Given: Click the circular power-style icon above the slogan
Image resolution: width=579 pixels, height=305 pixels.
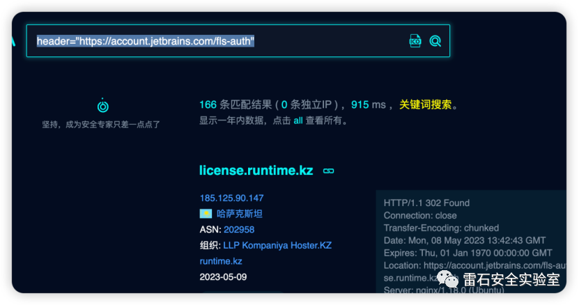Looking at the screenshot, I should [x=102, y=106].
